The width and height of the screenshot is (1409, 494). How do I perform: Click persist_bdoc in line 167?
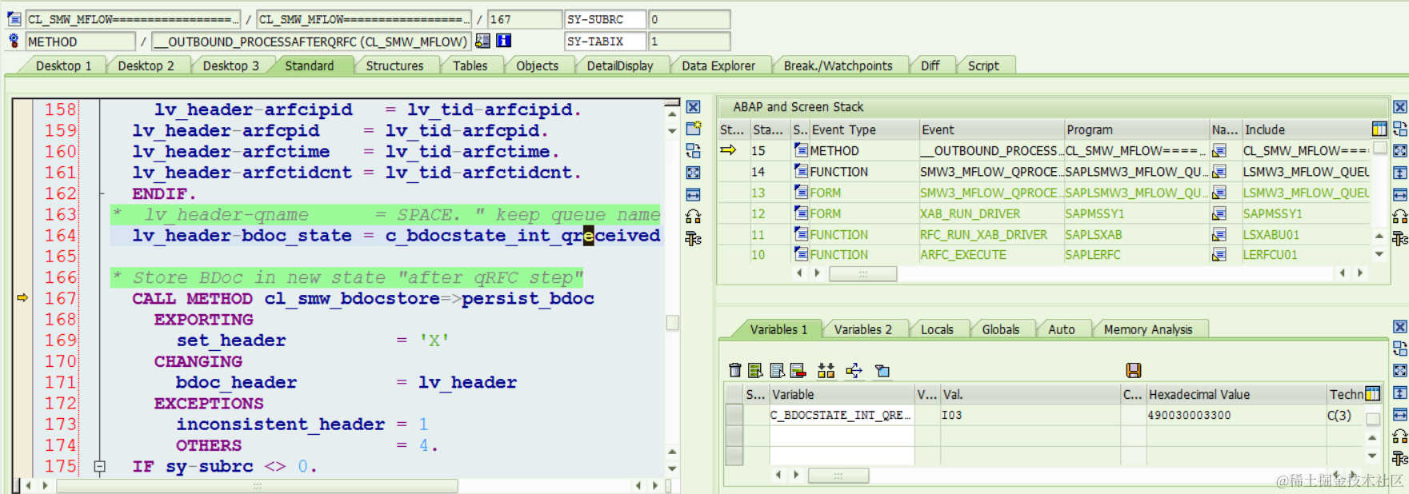click(x=527, y=298)
